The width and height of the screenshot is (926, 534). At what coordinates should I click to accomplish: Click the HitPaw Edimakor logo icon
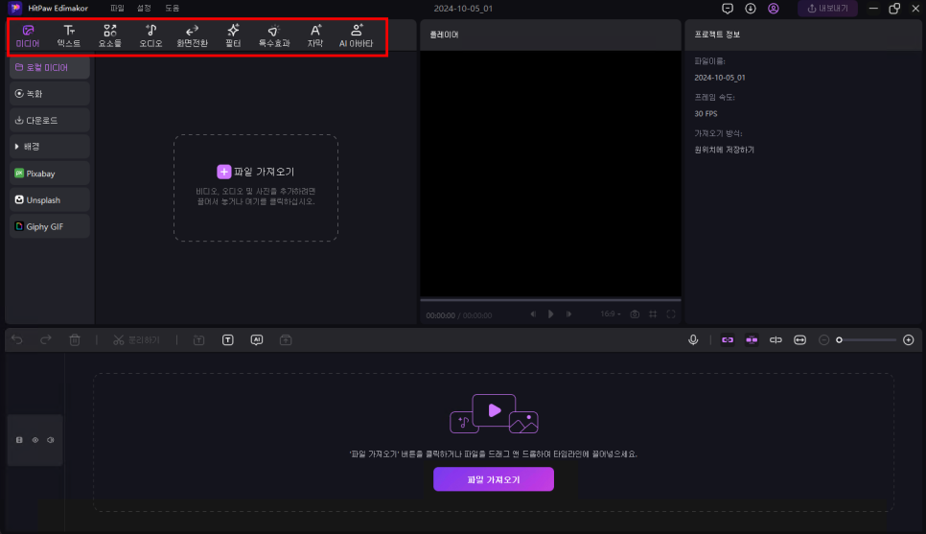click(x=15, y=9)
